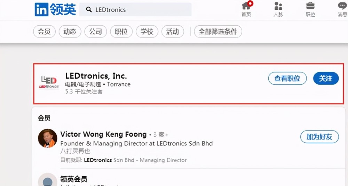This screenshot has height=186, width=348.
Task: Click the LEDtronics company logo
Action: [x=49, y=82]
